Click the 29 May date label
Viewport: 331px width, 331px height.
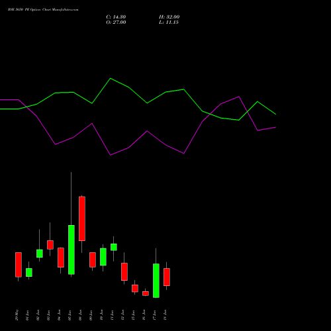click(x=17, y=315)
